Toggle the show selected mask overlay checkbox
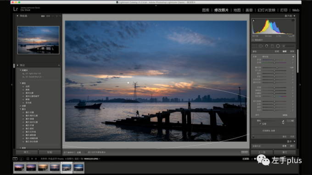 point(86,153)
